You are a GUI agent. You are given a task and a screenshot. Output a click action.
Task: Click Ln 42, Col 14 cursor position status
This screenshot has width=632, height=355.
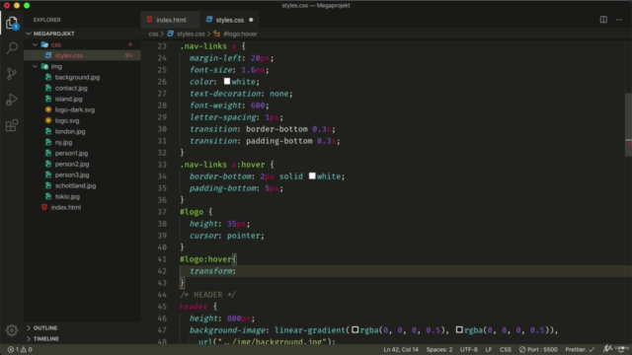pos(401,349)
